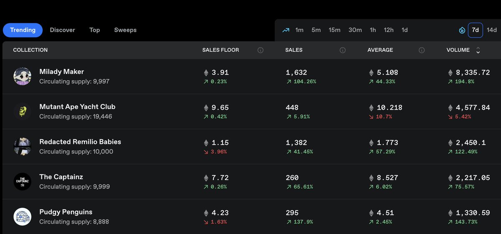Open the Mutant Ape Yacht Club avatar
This screenshot has height=234, width=501.
coord(23,111)
